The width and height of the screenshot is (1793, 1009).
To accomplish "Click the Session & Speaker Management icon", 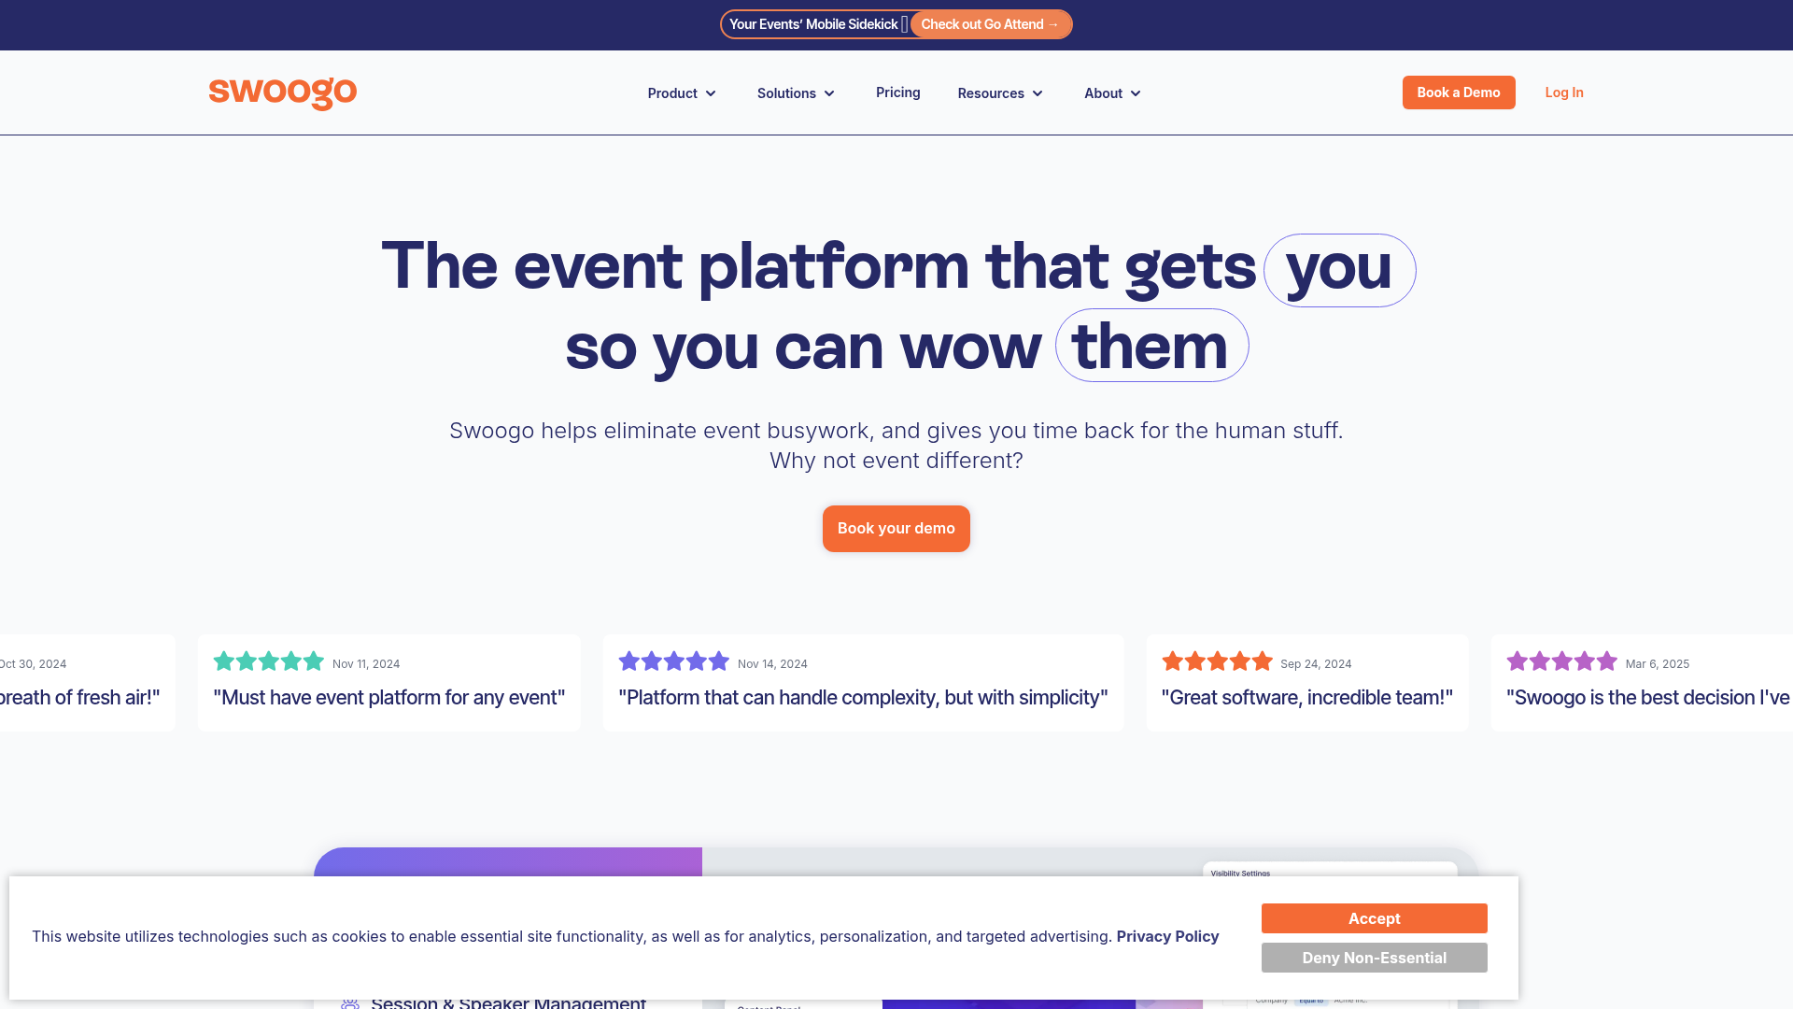I will [350, 1002].
